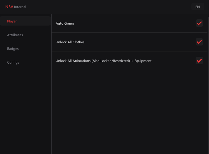The image size is (209, 154).
Task: Click the divider below Auto Green row
Action: point(130,32)
